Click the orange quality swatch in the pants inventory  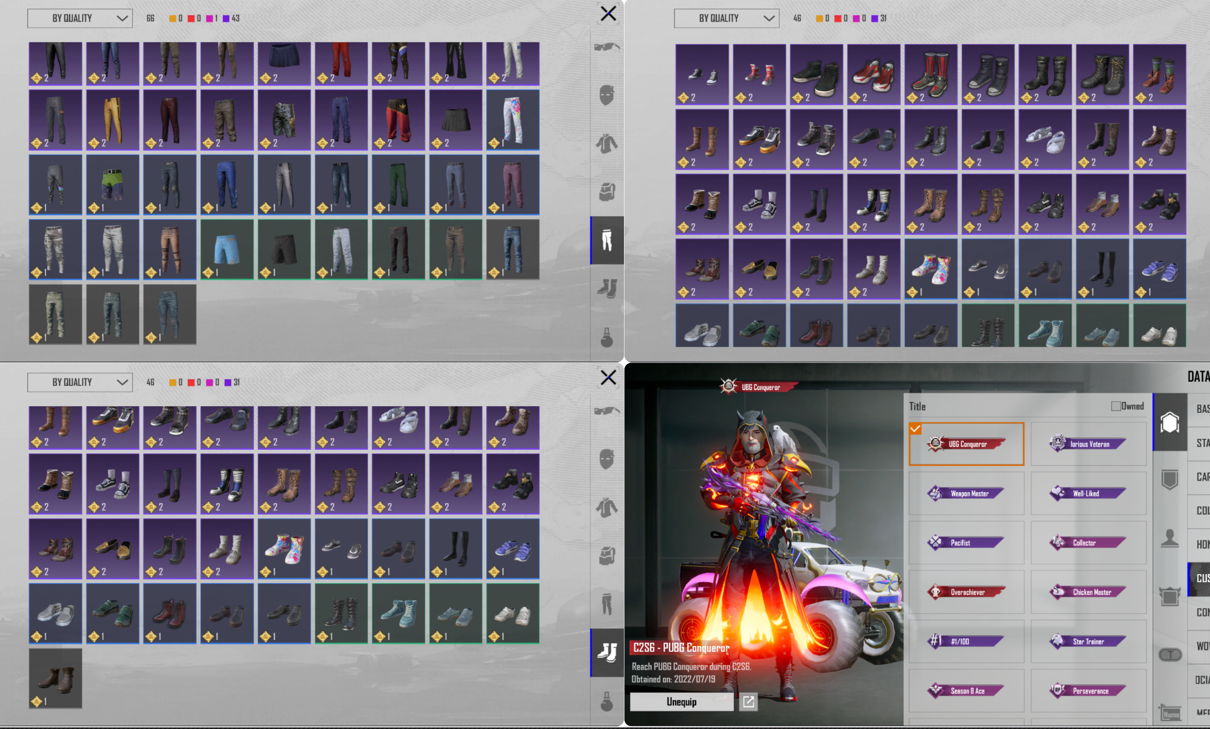tap(173, 19)
